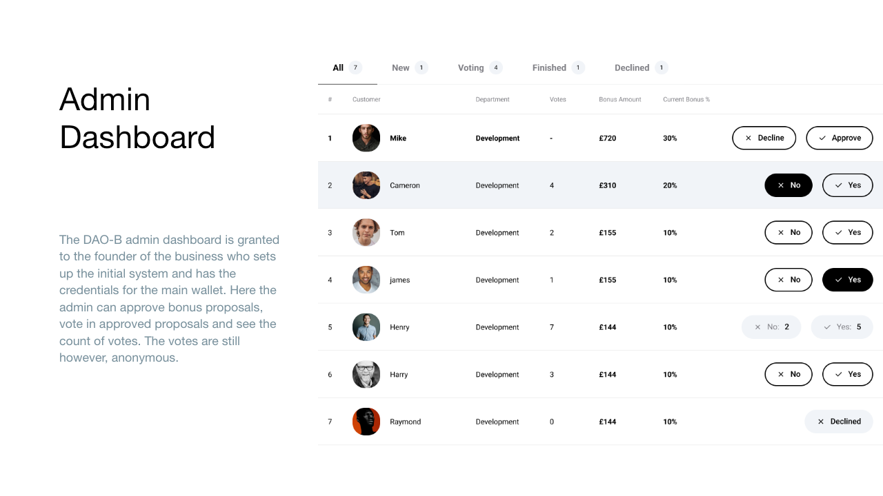Approve Mike's bonus proposal
The image size is (883, 496).
(840, 138)
